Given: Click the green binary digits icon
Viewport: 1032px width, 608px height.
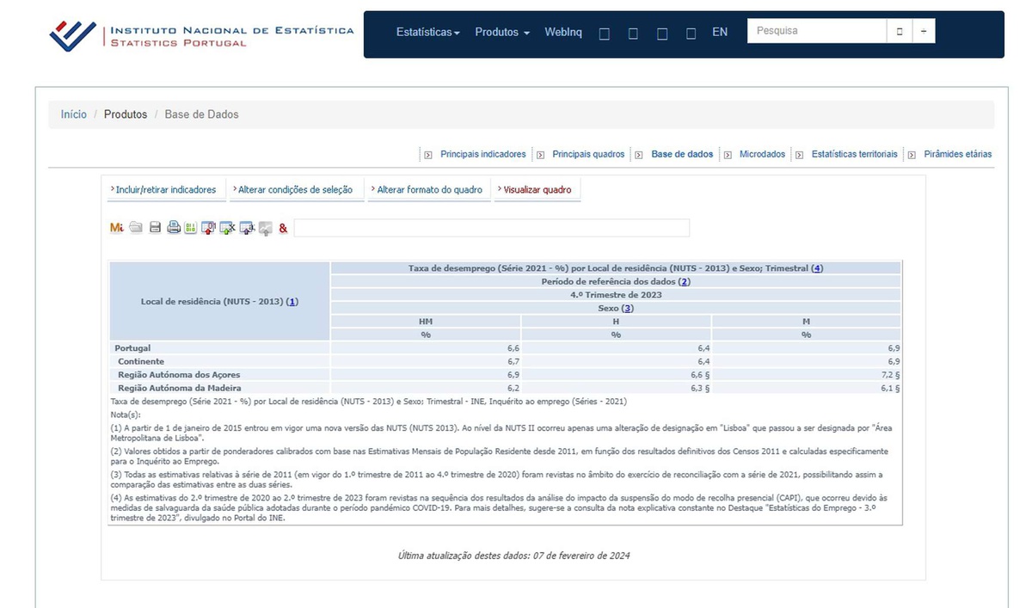Looking at the screenshot, I should coord(190,228).
